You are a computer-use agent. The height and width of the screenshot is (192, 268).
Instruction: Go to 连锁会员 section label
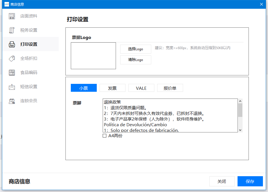(x=29, y=101)
